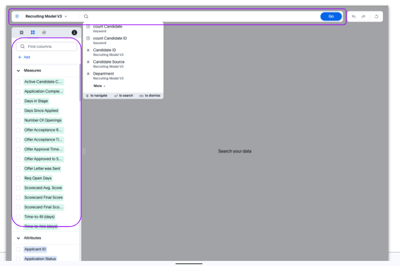Focus the Find columns input field
Image resolution: width=400 pixels, height=266 pixels.
tap(46, 46)
